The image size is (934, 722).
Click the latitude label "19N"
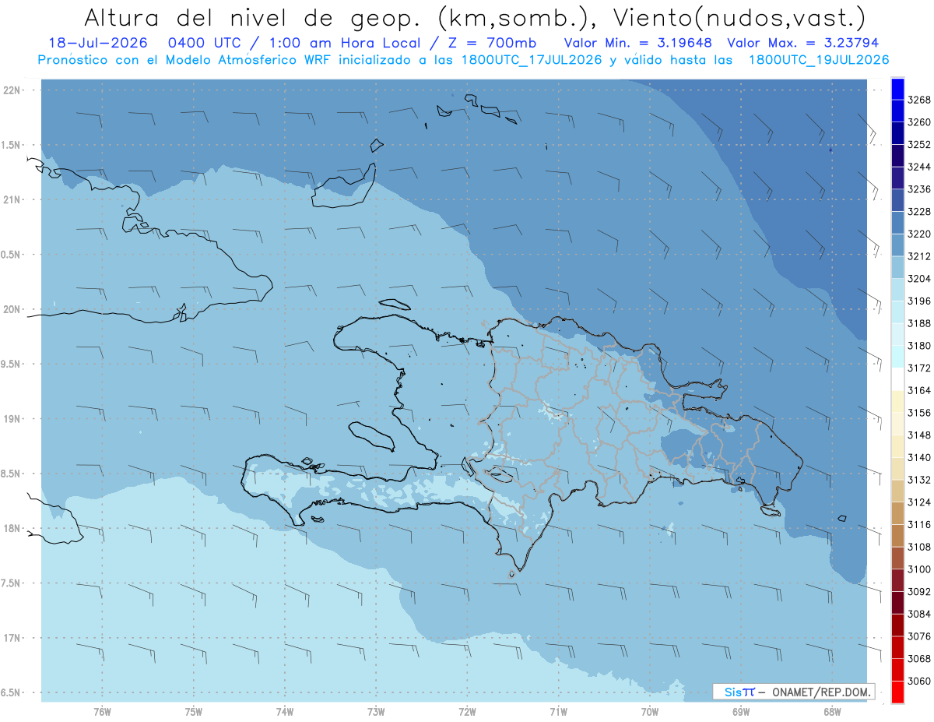(12, 418)
